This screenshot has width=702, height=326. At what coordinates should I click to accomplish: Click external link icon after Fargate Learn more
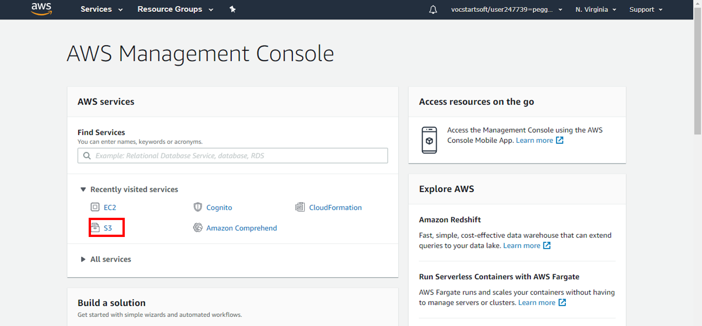(562, 303)
